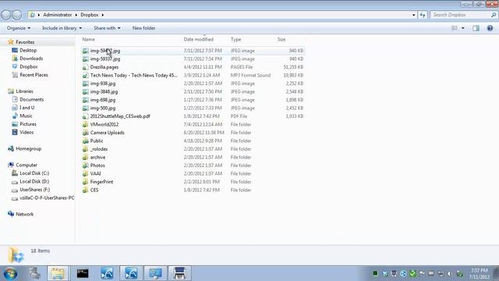Sort files by the Name column

[88, 39]
